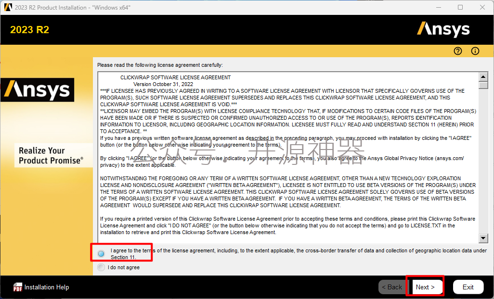The height and width of the screenshot is (299, 494).
Task: Click the Installation Help link text
Action: pyautogui.click(x=47, y=287)
